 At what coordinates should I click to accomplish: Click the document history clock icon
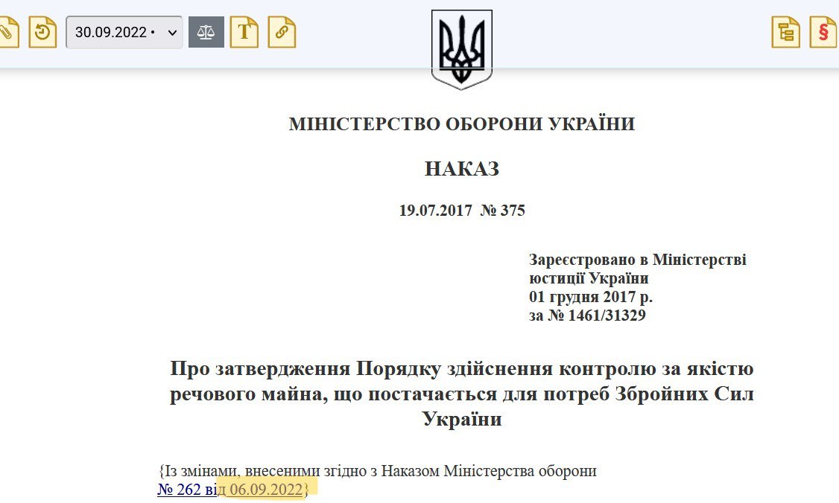(x=42, y=33)
